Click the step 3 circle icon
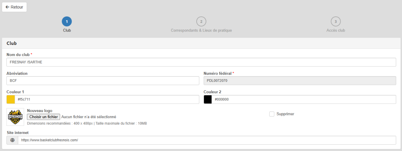The image size is (402, 151). point(336,21)
